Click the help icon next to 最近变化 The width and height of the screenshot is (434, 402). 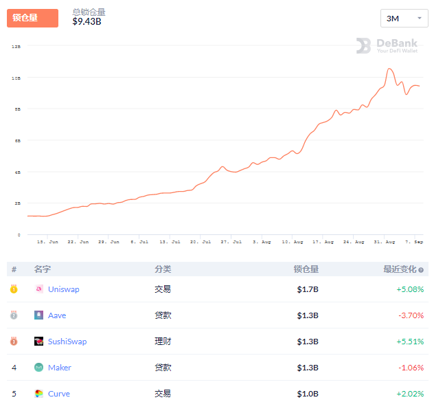(x=421, y=270)
